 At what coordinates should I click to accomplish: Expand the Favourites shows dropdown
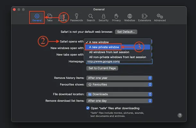click(x=119, y=84)
